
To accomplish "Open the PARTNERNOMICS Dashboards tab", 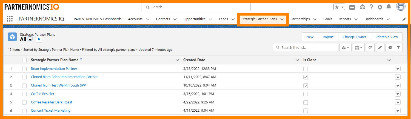I will (98, 19).
